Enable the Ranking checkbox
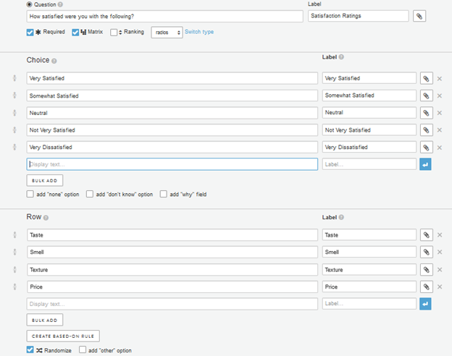 [x=114, y=33]
